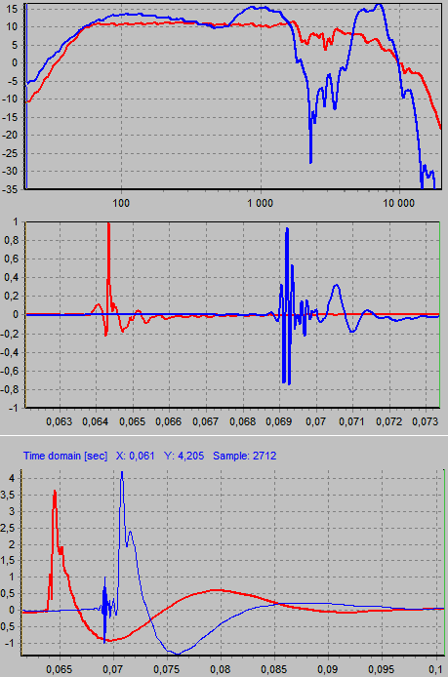Click the 1 000 Hz frequency axis label
The height and width of the screenshot is (677, 448).
pyautogui.click(x=260, y=203)
